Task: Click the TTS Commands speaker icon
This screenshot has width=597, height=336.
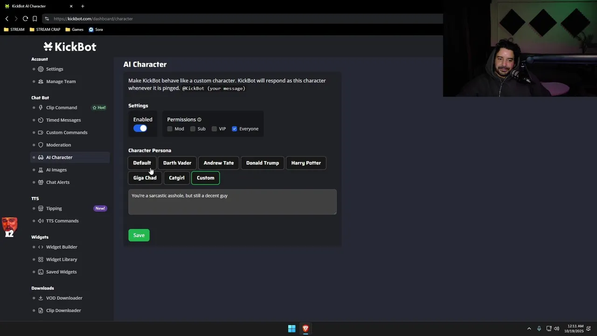Action: click(41, 221)
